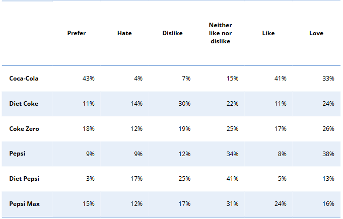Click the Prefer column header
Image resolution: width=343 pixels, height=219 pixels.
click(x=77, y=33)
